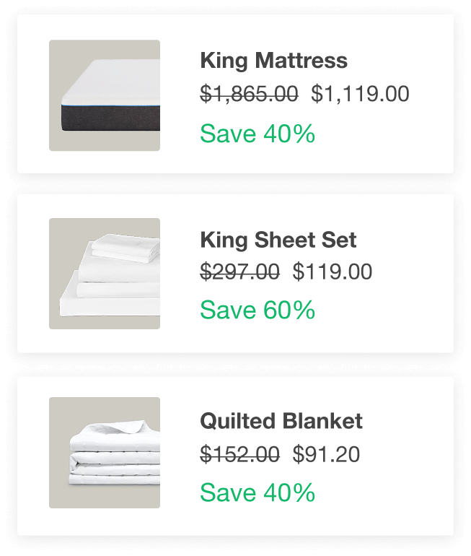Click the Save 40% label under King Mattress
The image size is (471, 556).
pos(257,134)
